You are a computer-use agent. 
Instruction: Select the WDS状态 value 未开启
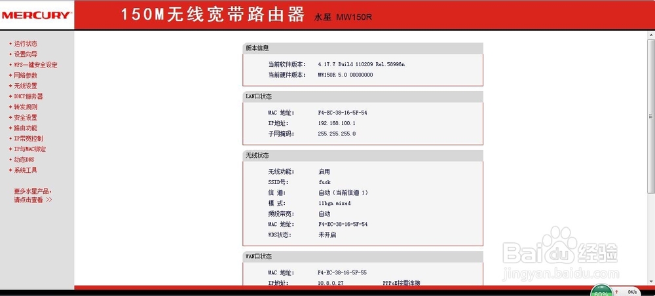[x=327, y=235]
